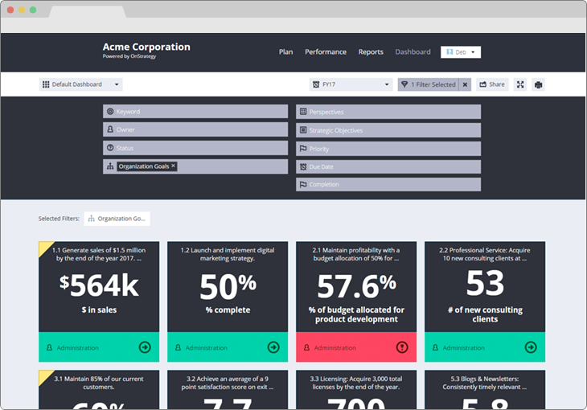Click Administration on the 53 clients card

click(x=463, y=348)
